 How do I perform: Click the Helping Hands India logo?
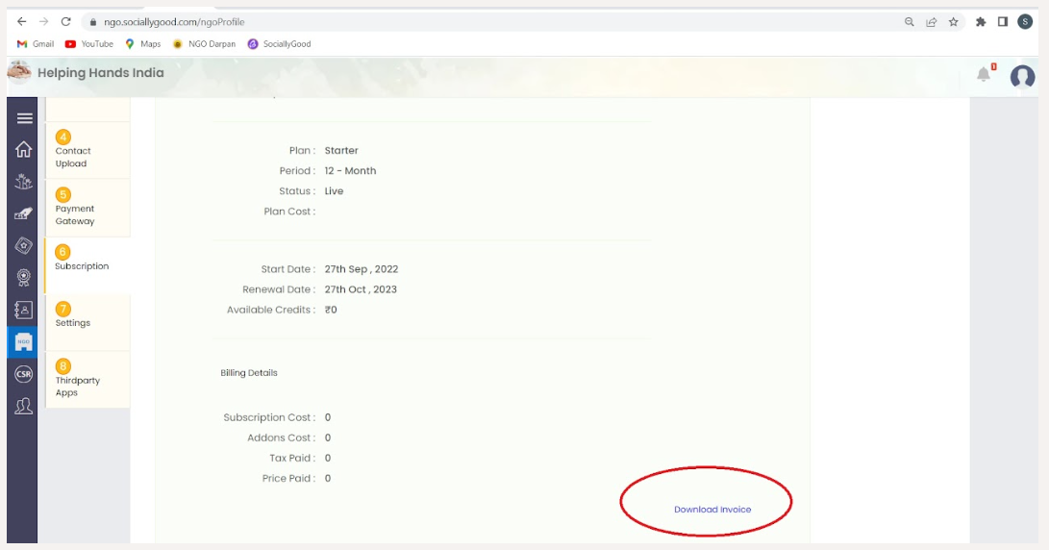pyautogui.click(x=18, y=72)
